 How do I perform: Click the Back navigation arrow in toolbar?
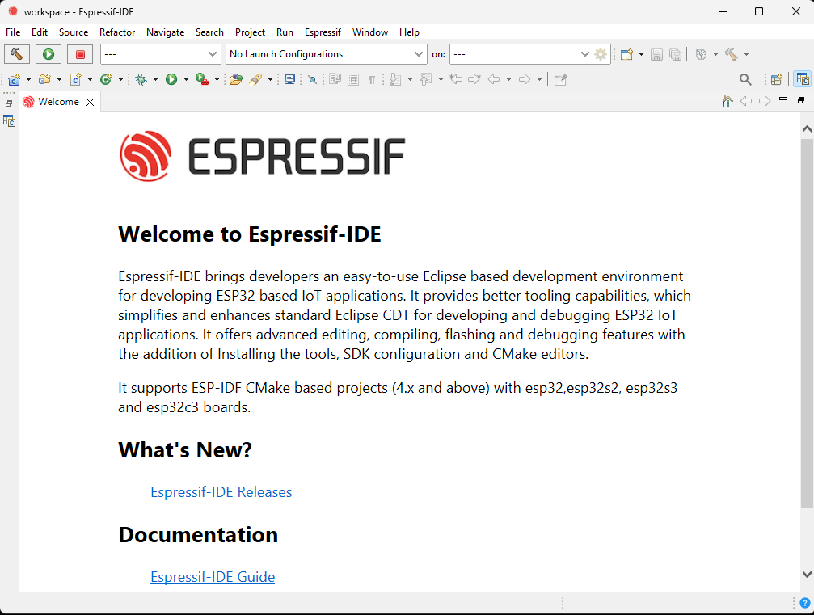pos(494,79)
